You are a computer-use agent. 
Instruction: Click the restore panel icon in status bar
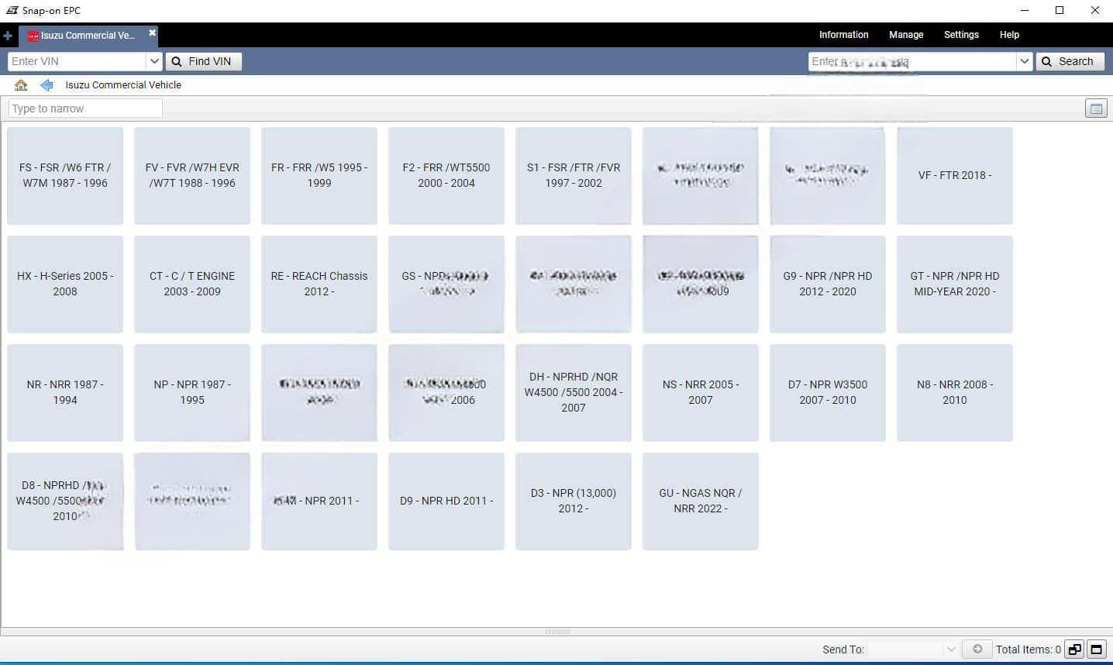(x=1074, y=649)
